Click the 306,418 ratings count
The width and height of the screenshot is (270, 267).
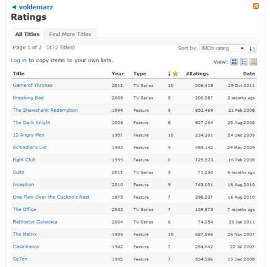click(x=204, y=85)
